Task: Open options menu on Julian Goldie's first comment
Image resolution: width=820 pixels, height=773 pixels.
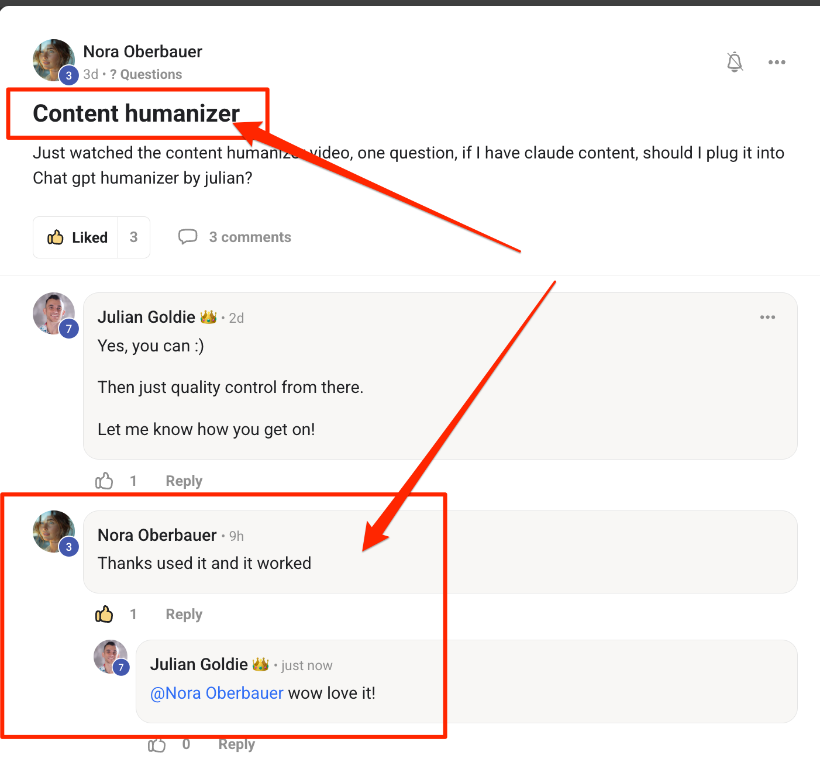Action: tap(767, 317)
